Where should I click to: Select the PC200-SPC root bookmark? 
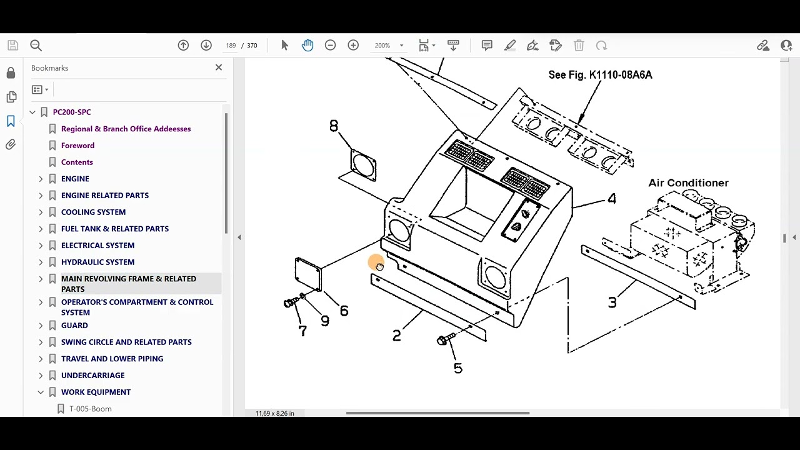pos(72,112)
